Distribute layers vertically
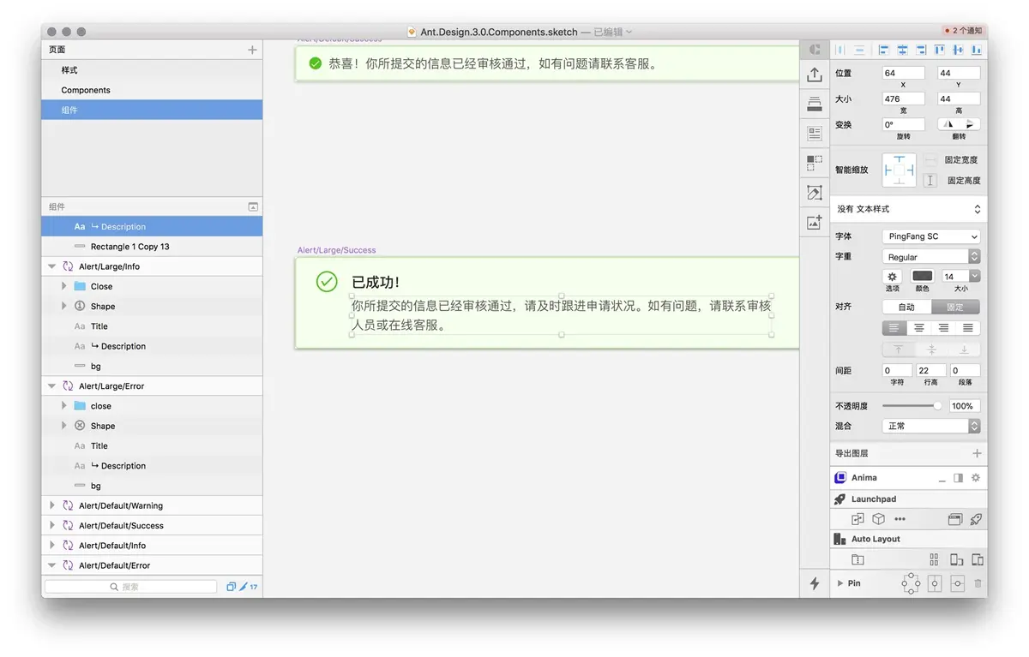Viewport: 1029px width, 657px height. click(859, 51)
